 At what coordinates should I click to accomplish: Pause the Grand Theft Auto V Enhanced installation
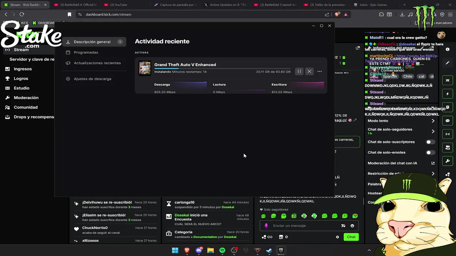(299, 71)
